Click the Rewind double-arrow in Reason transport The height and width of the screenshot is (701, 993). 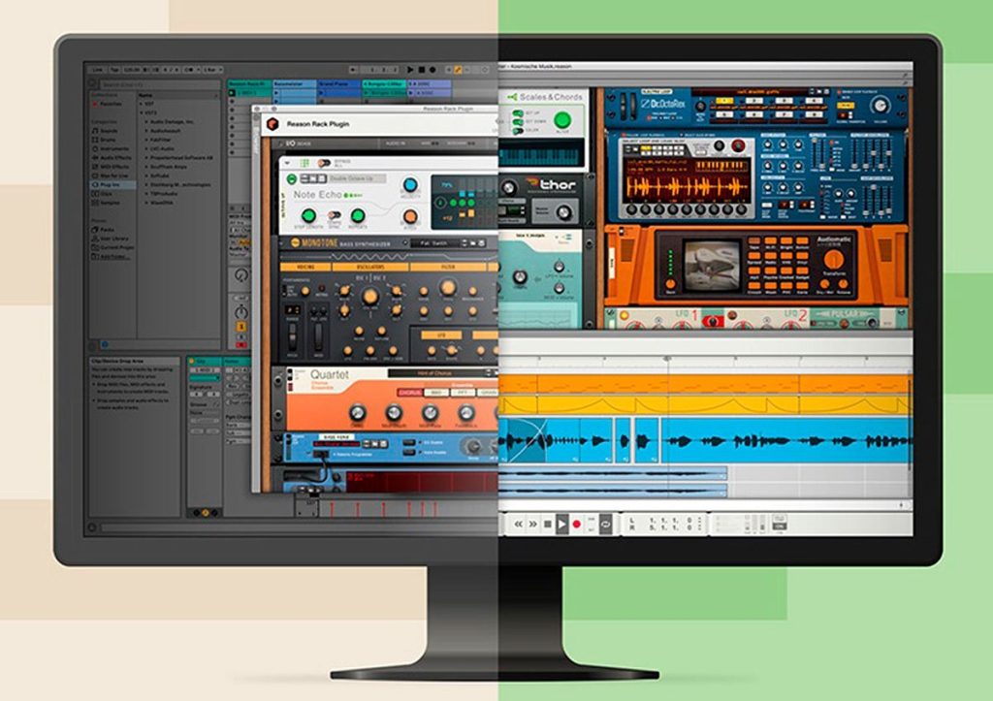pos(519,525)
